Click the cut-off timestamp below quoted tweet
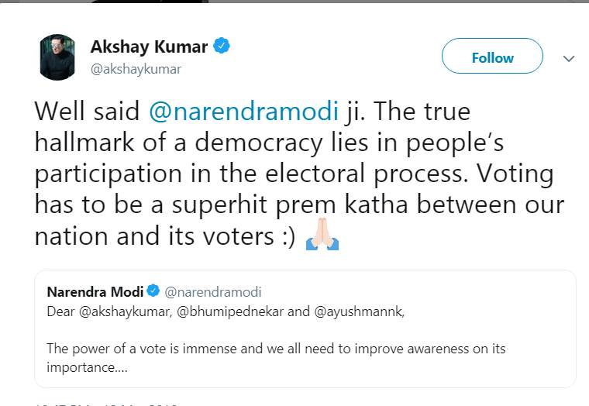 click(107, 403)
